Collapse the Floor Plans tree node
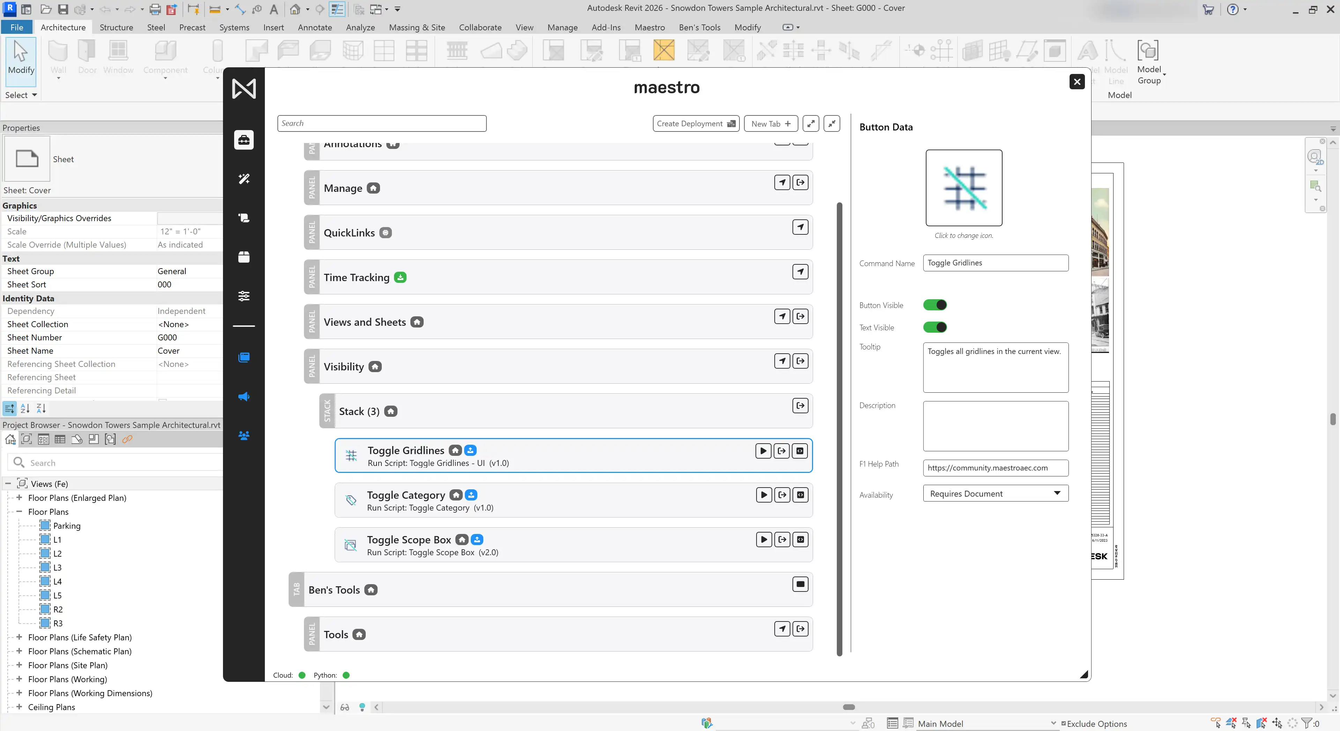This screenshot has height=731, width=1340. (19, 512)
